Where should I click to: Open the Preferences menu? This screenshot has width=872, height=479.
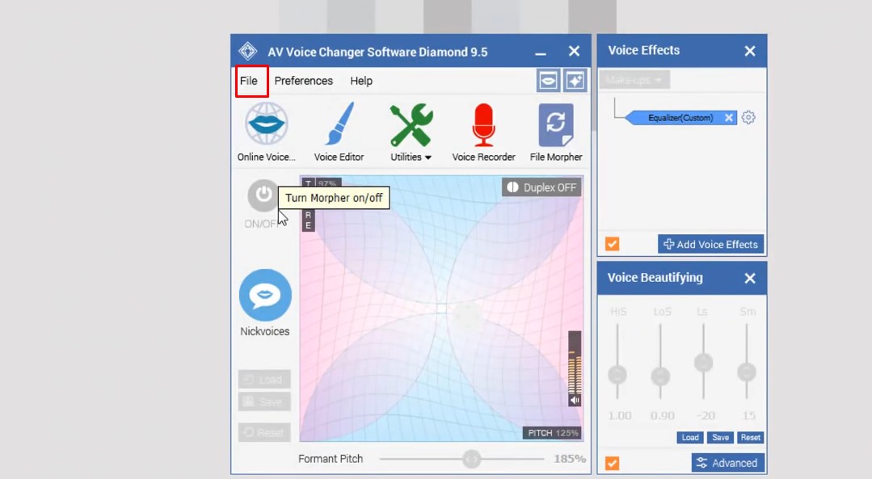coord(304,81)
